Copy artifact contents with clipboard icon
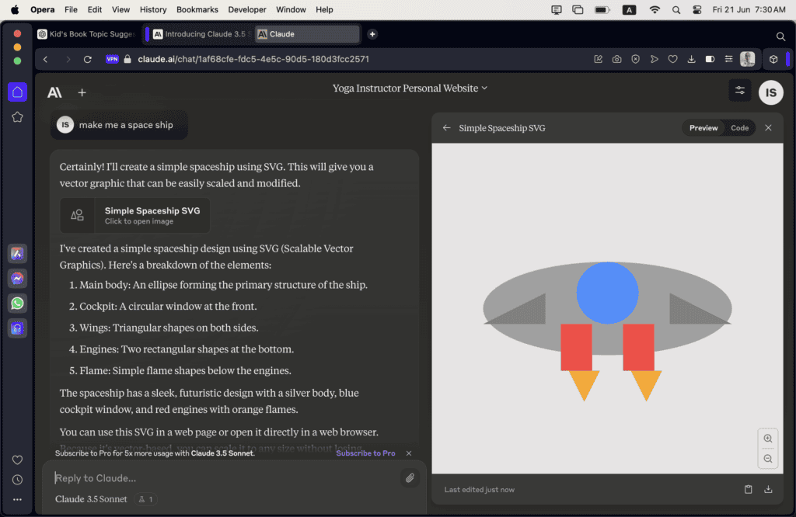796x517 pixels. tap(748, 489)
